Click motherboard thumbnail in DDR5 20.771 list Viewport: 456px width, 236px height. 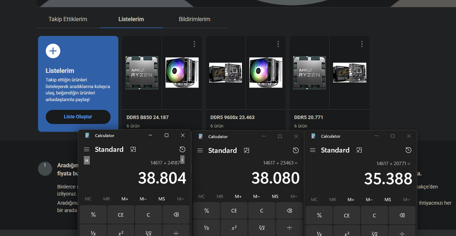350,73
